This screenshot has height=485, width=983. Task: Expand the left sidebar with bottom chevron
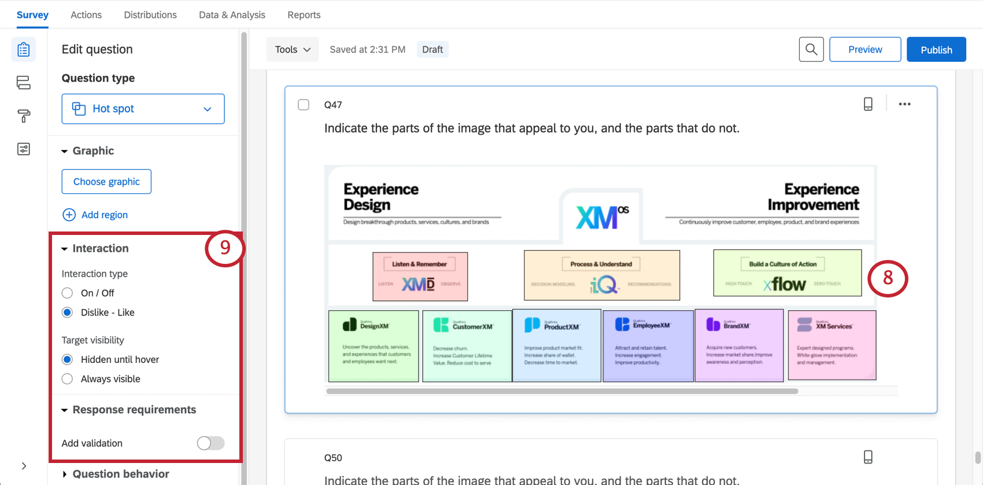pyautogui.click(x=24, y=466)
